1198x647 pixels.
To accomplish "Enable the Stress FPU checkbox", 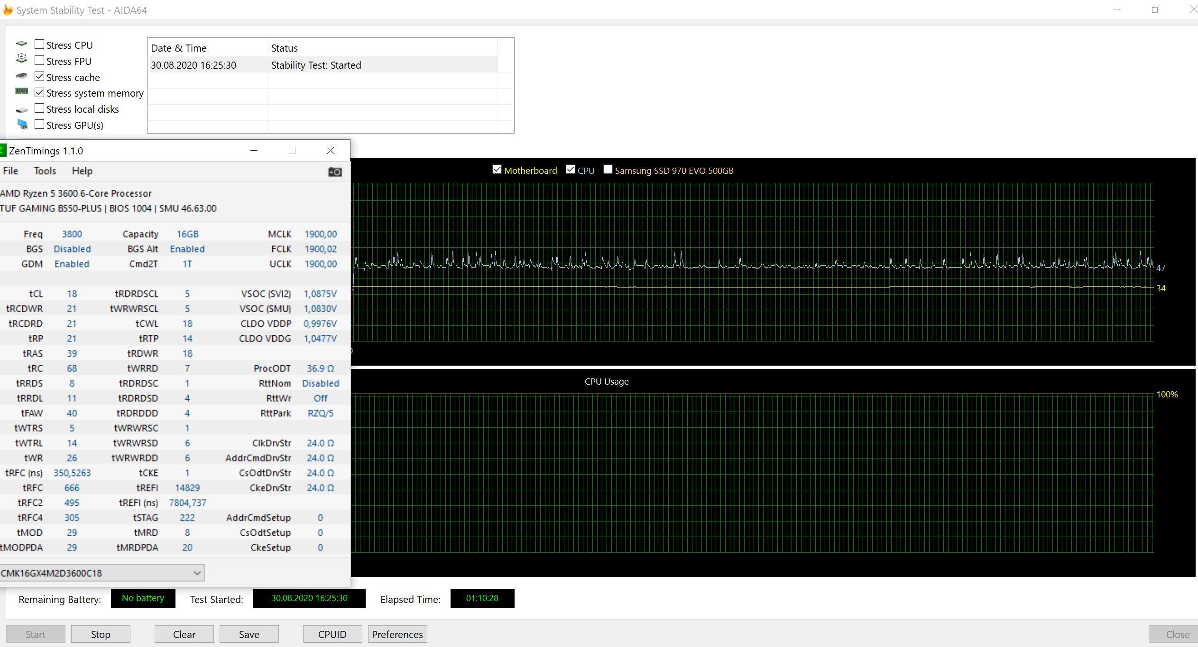I will [39, 60].
